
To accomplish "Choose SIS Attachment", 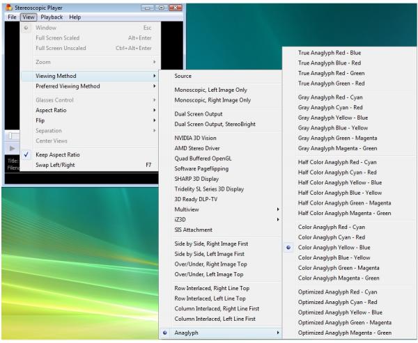I will point(220,230).
